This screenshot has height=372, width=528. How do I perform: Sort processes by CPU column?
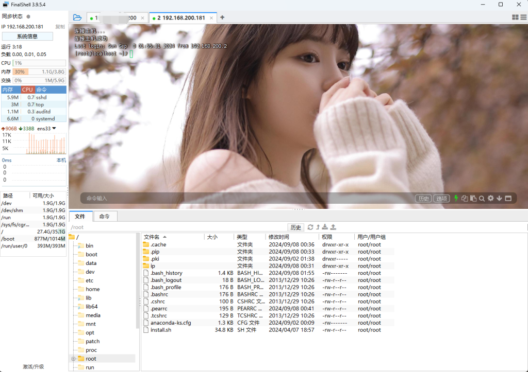27,90
